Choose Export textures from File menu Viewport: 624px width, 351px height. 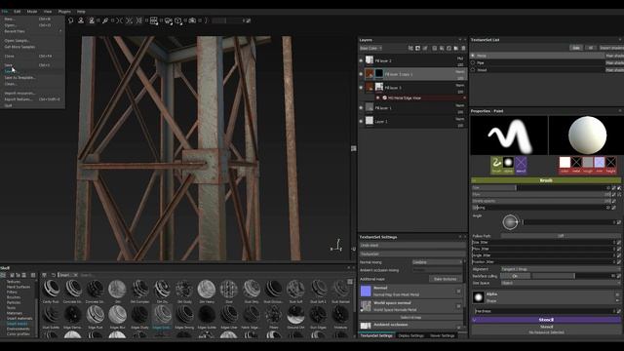(32, 99)
